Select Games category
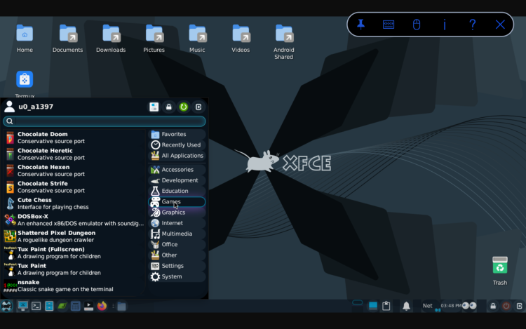526x329 pixels. pos(177,201)
